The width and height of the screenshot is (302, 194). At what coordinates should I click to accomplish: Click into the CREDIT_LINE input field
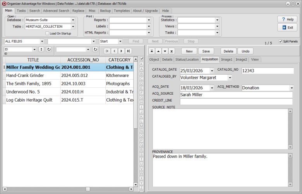pos(236,102)
